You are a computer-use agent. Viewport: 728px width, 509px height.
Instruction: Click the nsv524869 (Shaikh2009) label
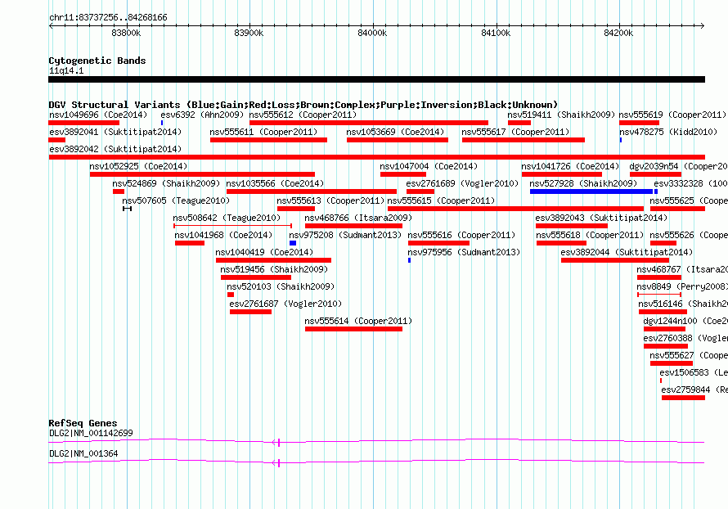click(x=166, y=183)
